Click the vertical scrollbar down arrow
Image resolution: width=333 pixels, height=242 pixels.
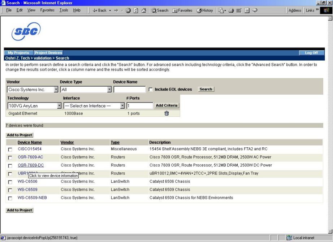(x=330, y=231)
